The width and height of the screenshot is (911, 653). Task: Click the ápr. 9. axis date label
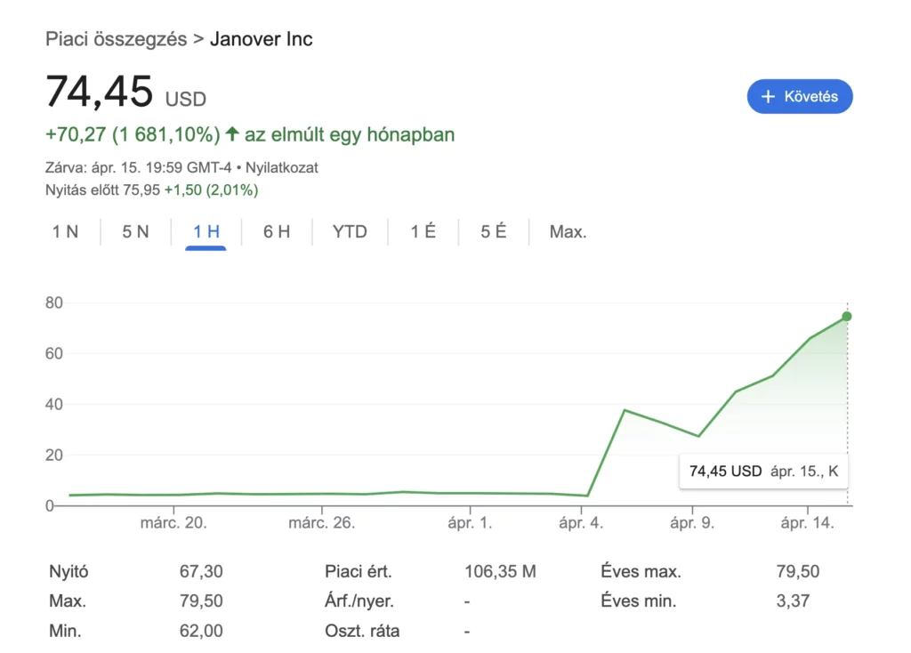[x=692, y=523]
